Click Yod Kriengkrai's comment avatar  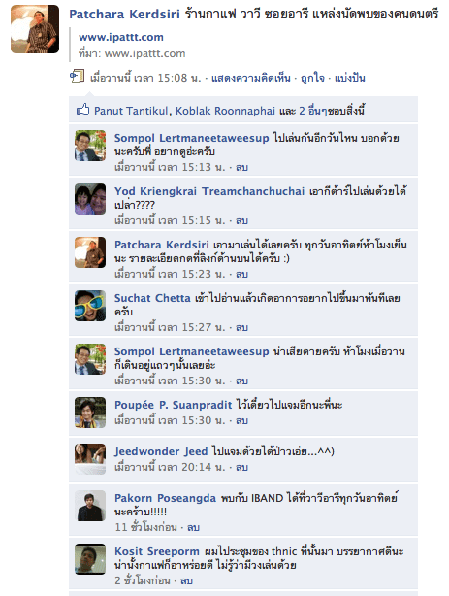click(x=90, y=199)
